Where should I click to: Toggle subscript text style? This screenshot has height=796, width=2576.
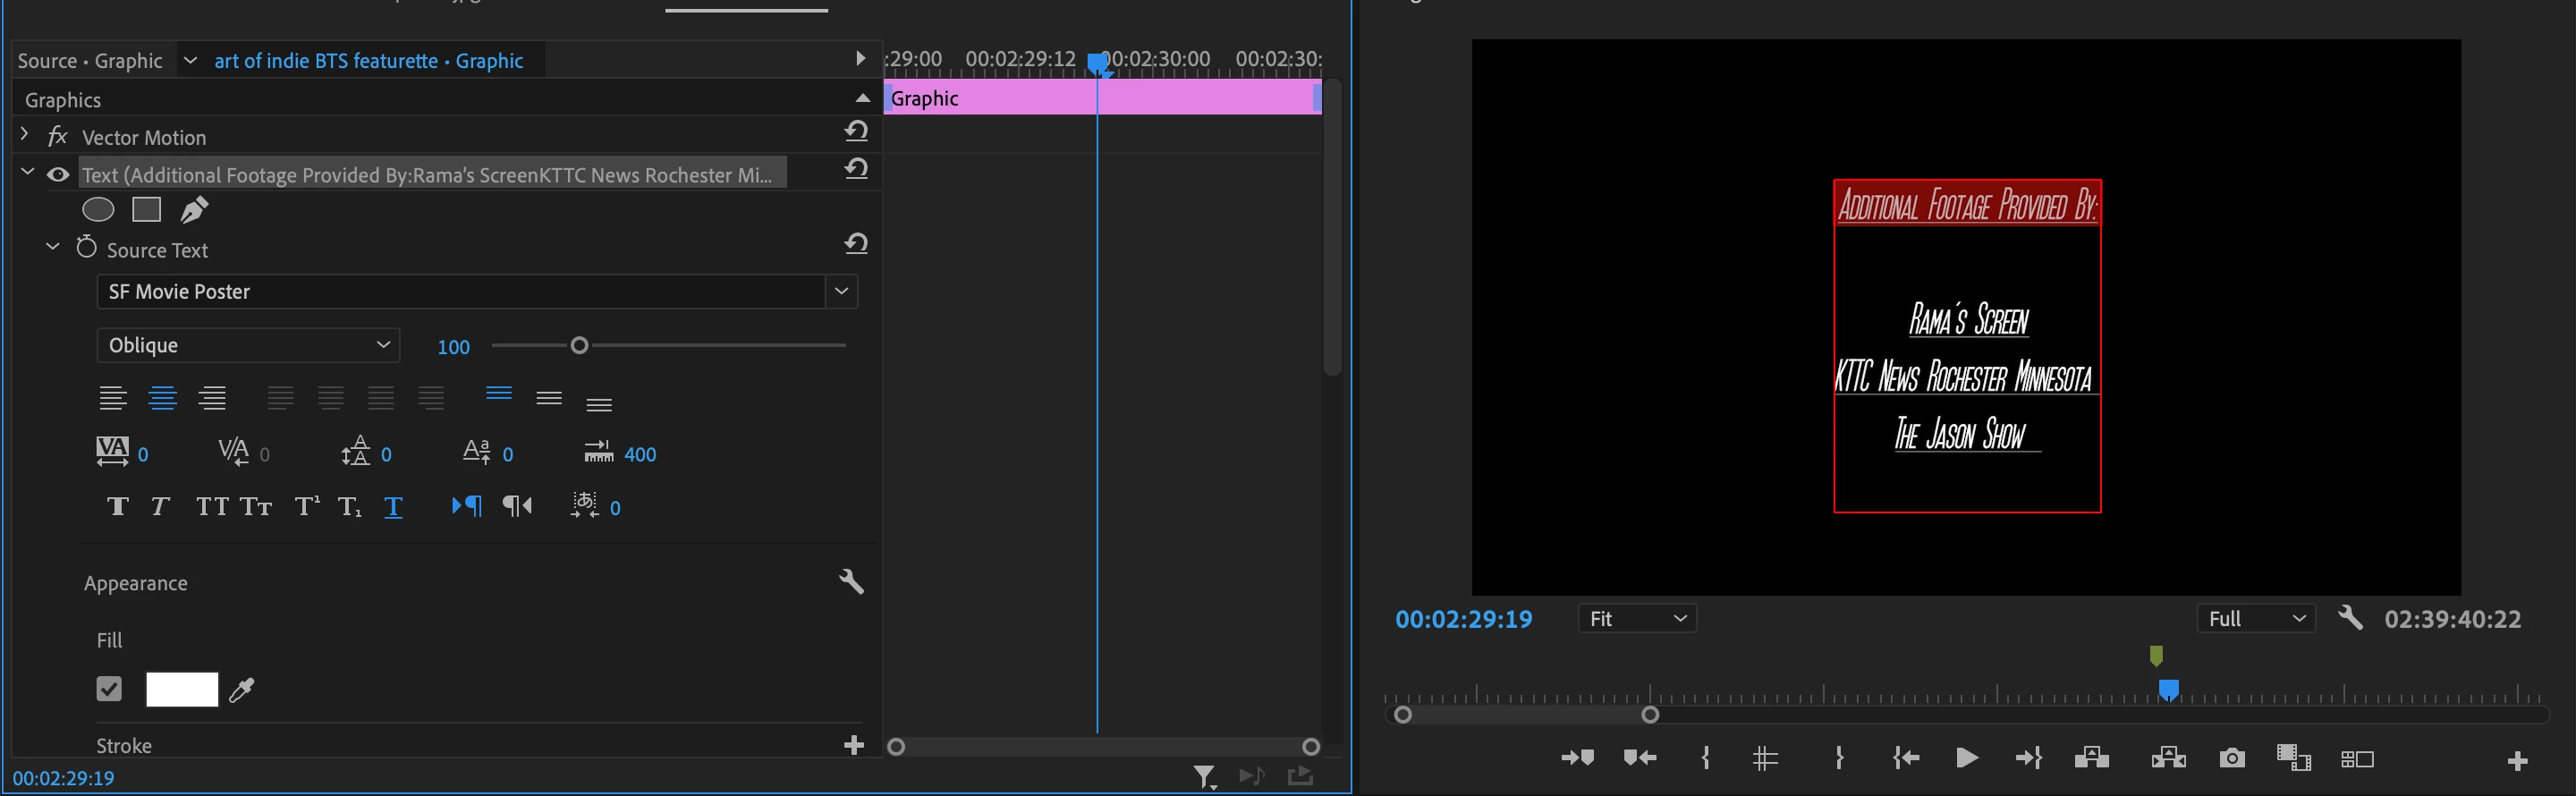coord(349,507)
